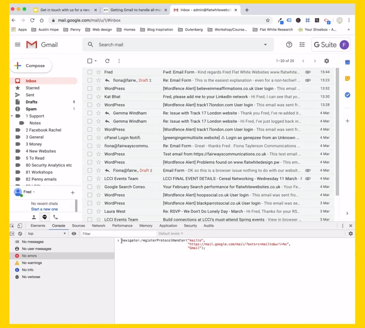Select the DevTools inspect element tool
This screenshot has height=328, width=365.
click(12, 226)
